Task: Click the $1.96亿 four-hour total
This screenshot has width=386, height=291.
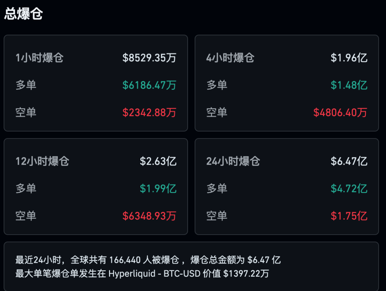Action: (x=349, y=58)
